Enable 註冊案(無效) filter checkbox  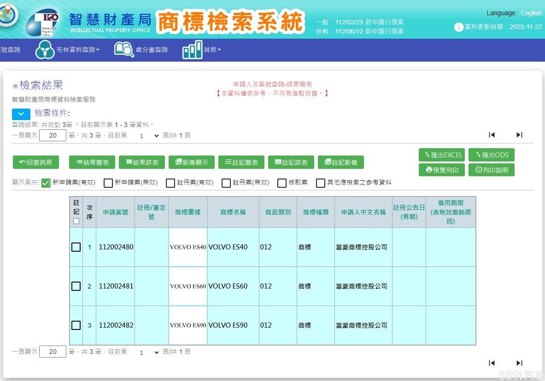226,183
